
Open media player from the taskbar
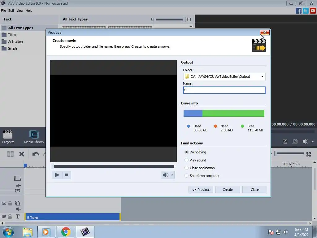[x=46, y=232]
